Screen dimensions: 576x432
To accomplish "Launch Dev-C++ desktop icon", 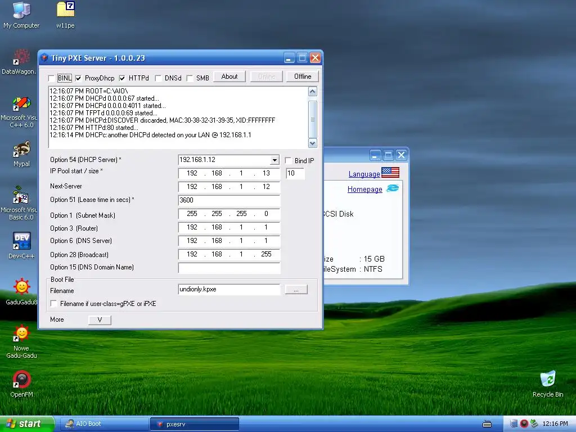I will pos(21,245).
